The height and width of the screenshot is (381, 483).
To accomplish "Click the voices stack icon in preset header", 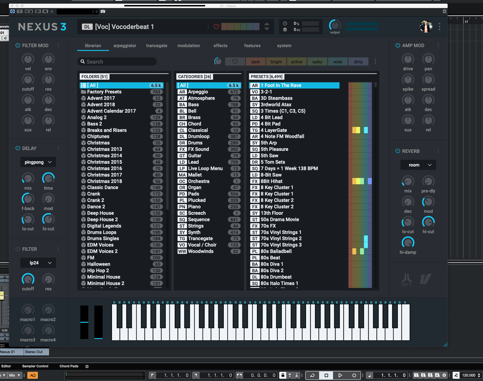I will 285,30.
